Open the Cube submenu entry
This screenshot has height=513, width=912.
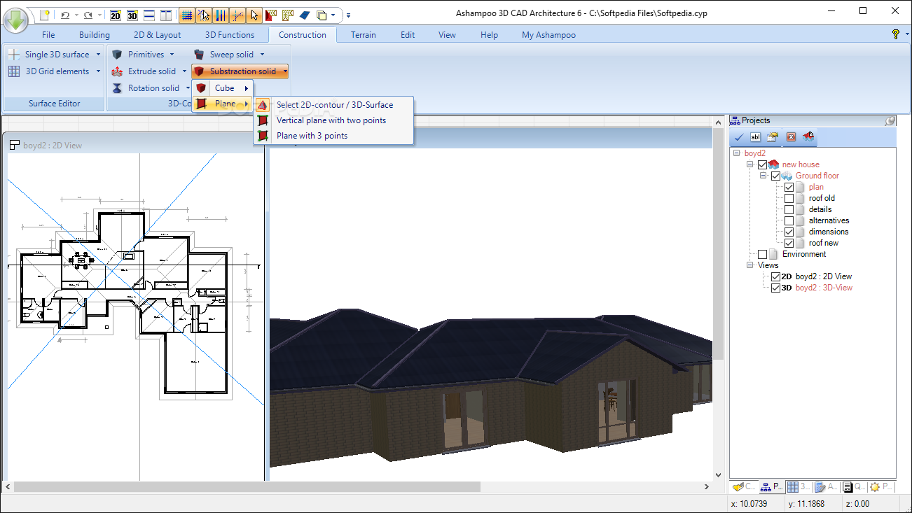(x=223, y=88)
